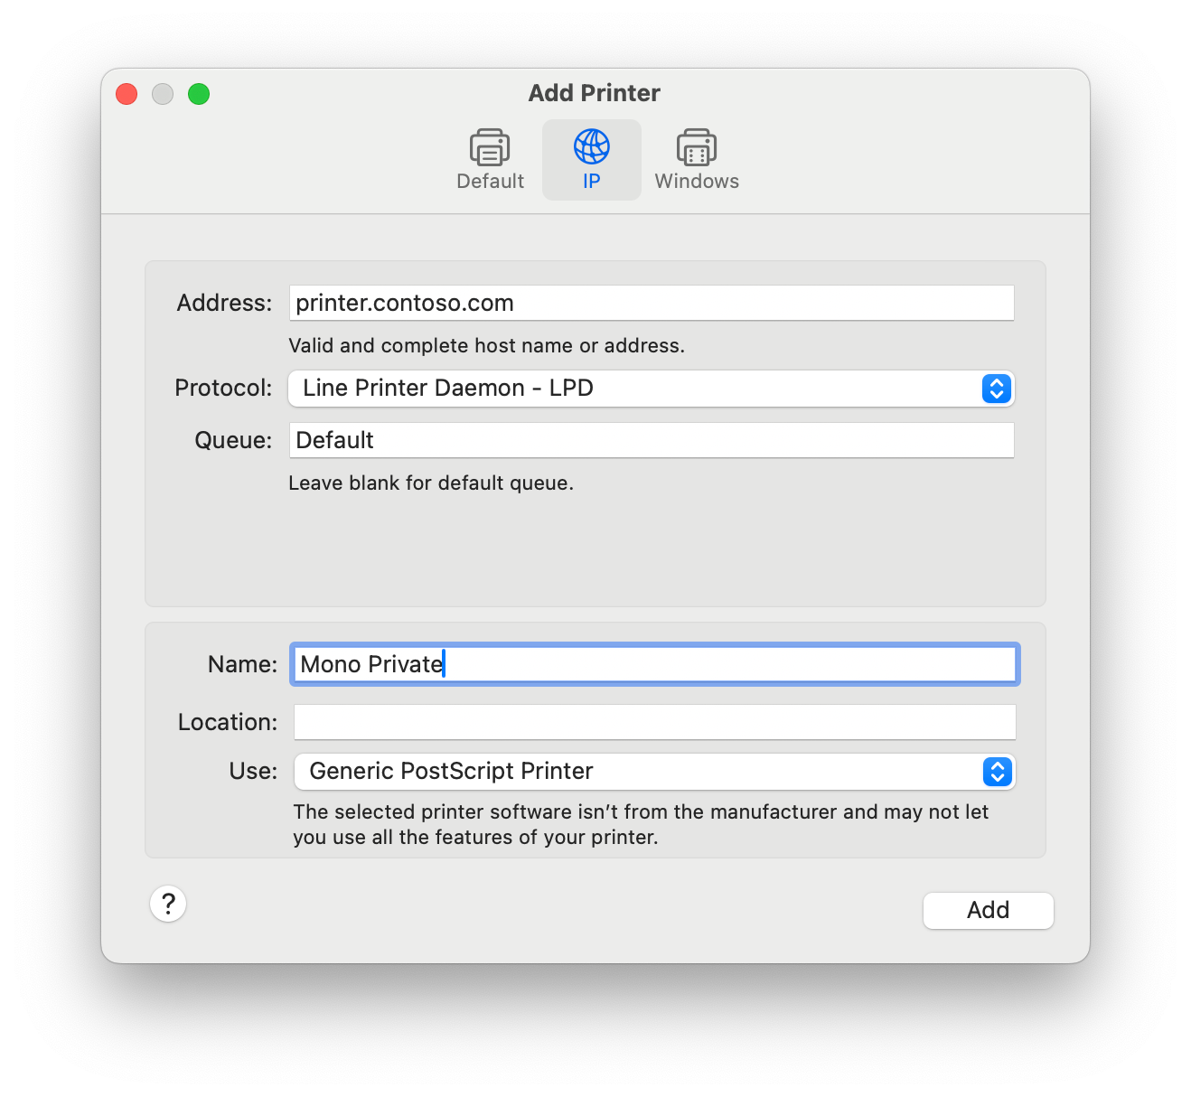Switch to the Default tab label
This screenshot has height=1097, width=1191.
pyautogui.click(x=490, y=182)
